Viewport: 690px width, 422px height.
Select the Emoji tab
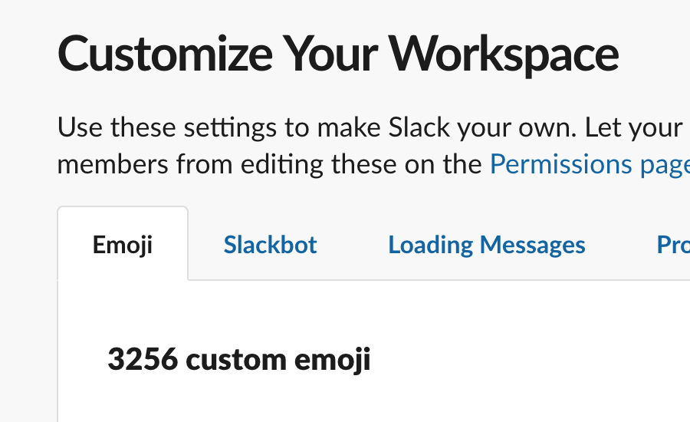point(123,245)
